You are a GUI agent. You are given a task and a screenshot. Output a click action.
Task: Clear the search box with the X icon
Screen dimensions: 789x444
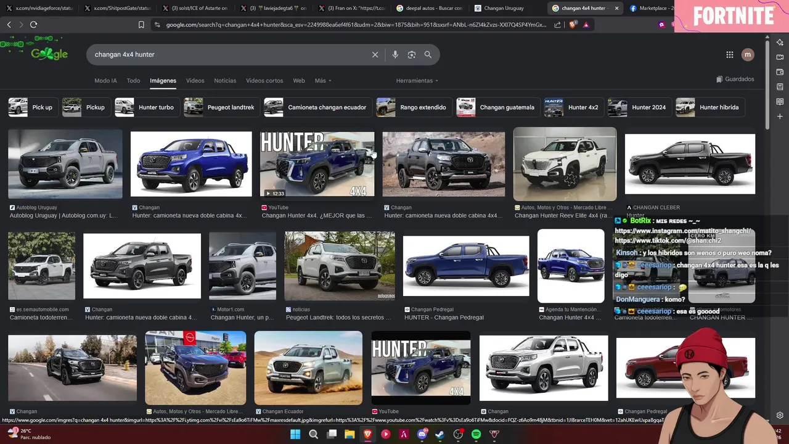pos(375,54)
